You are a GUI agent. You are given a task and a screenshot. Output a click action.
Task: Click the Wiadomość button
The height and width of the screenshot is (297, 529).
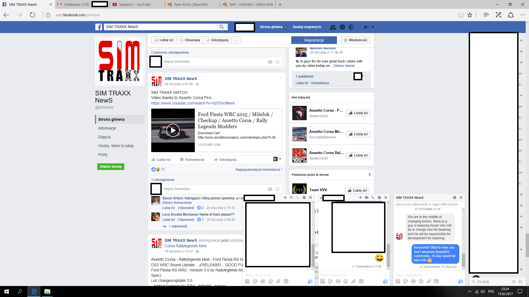(355, 40)
